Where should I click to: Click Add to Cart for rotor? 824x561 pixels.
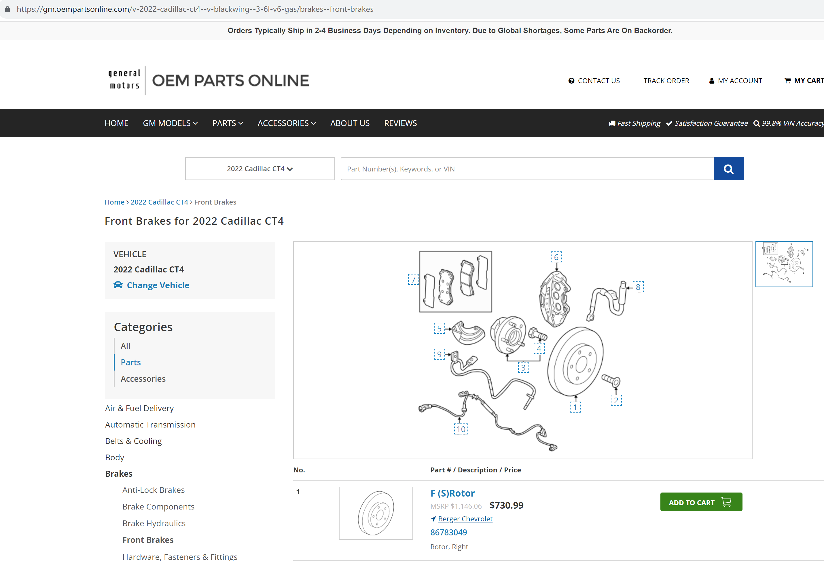[x=701, y=501]
